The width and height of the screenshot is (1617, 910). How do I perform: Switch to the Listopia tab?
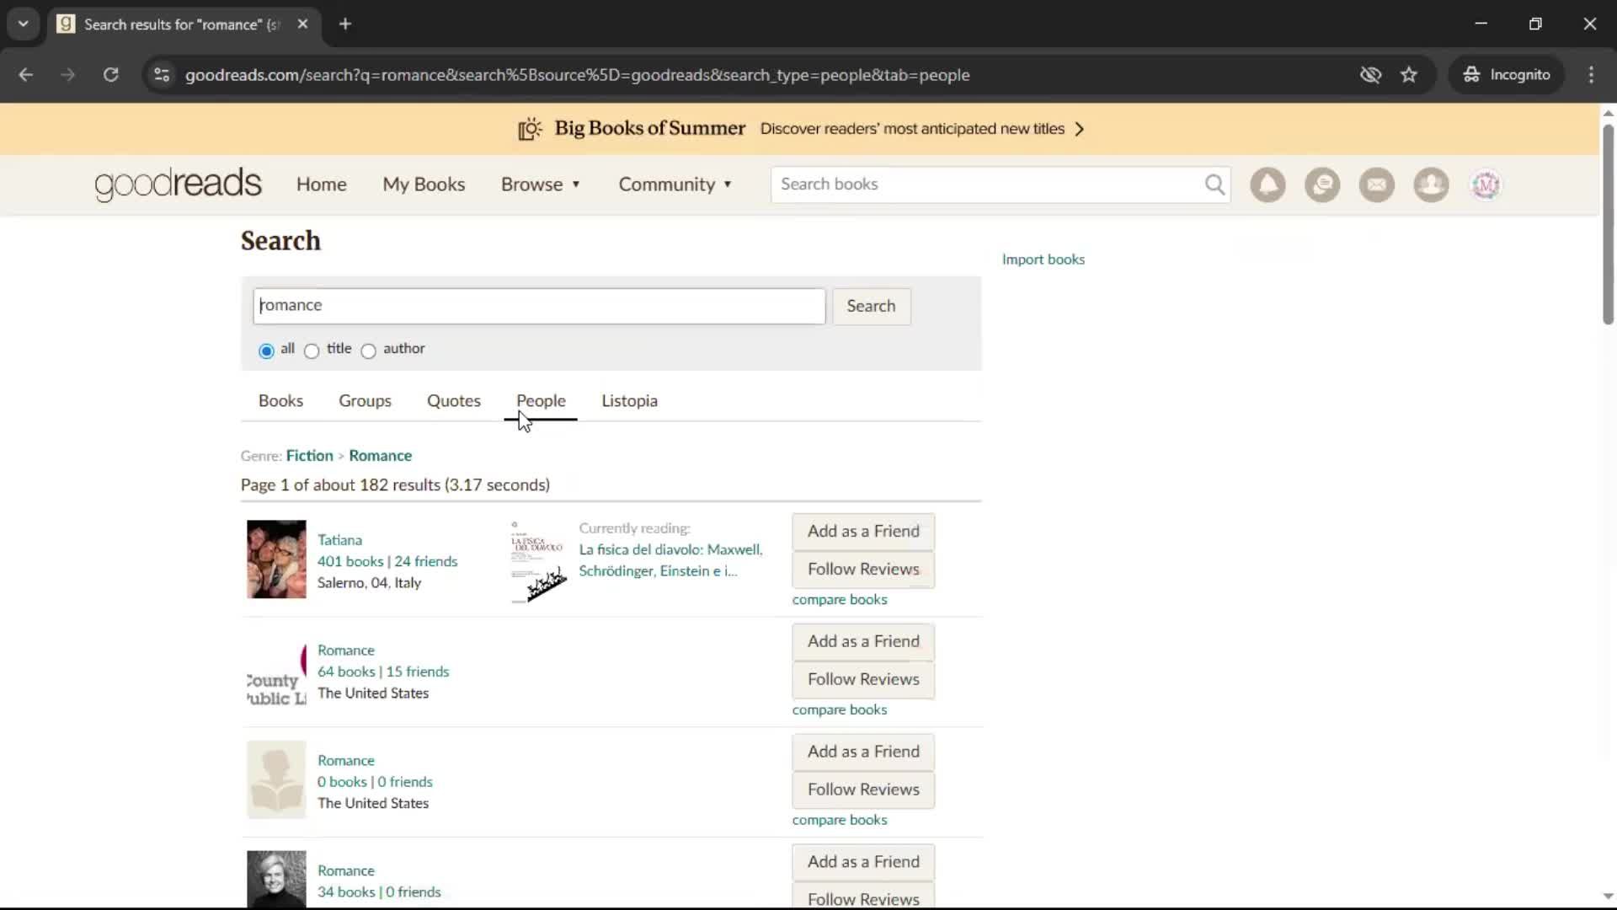pos(629,401)
